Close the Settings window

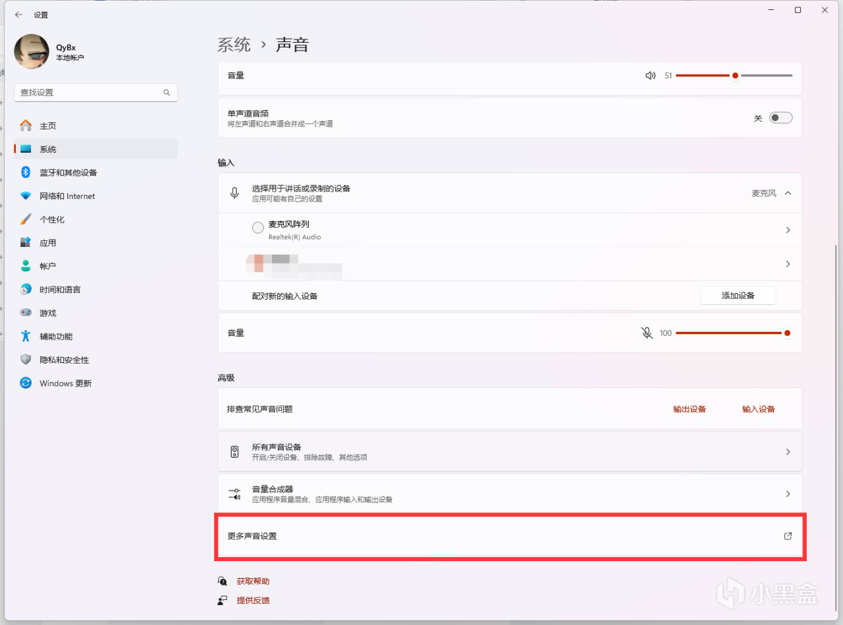pos(825,10)
